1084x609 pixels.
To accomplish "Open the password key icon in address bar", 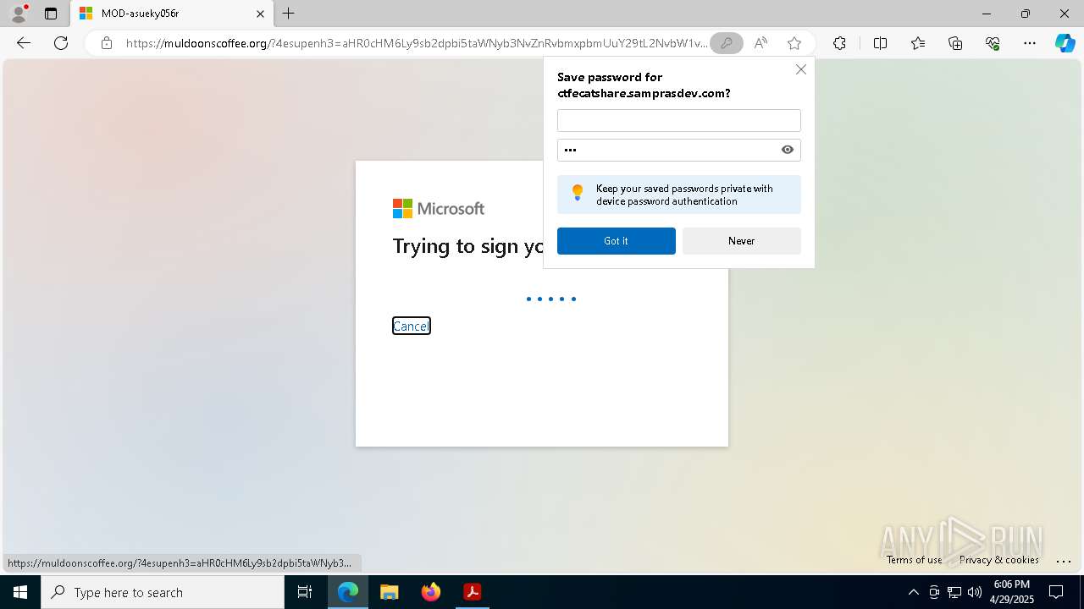I will 727,43.
